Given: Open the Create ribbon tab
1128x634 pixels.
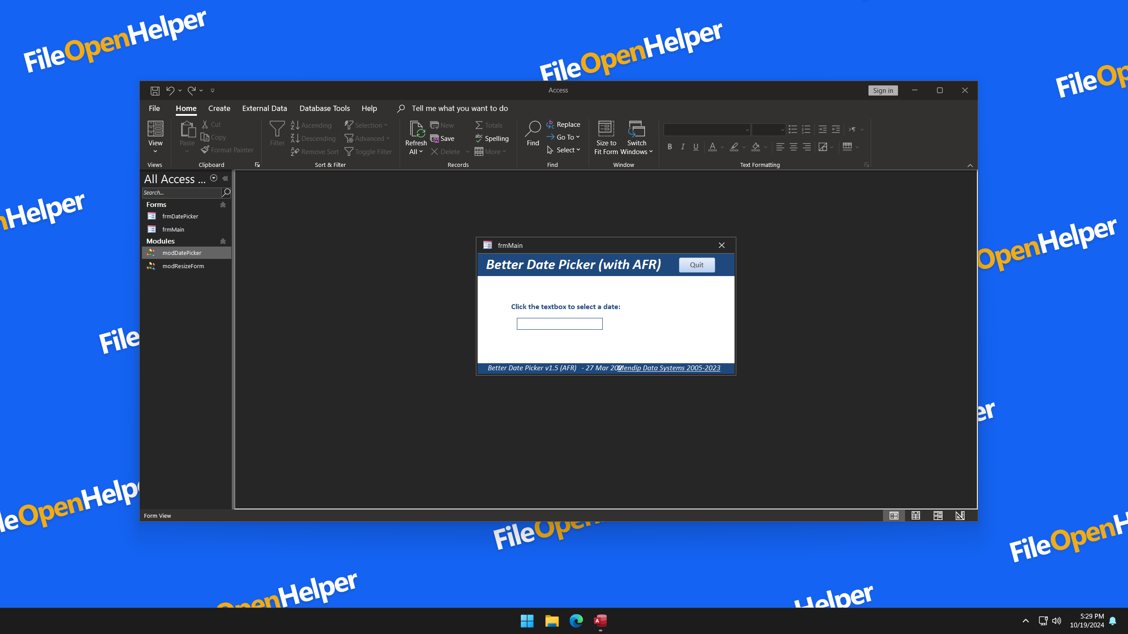Looking at the screenshot, I should 219,108.
